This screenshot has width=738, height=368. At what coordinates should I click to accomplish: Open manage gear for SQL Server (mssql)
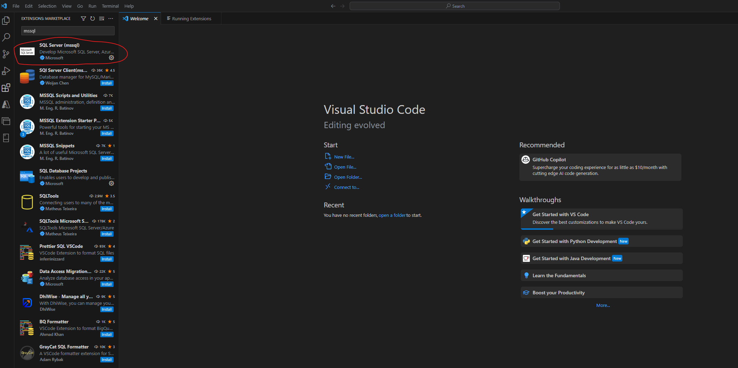[111, 58]
